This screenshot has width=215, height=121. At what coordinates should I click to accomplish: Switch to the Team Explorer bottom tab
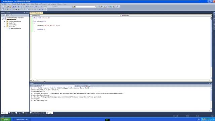tap(25, 113)
